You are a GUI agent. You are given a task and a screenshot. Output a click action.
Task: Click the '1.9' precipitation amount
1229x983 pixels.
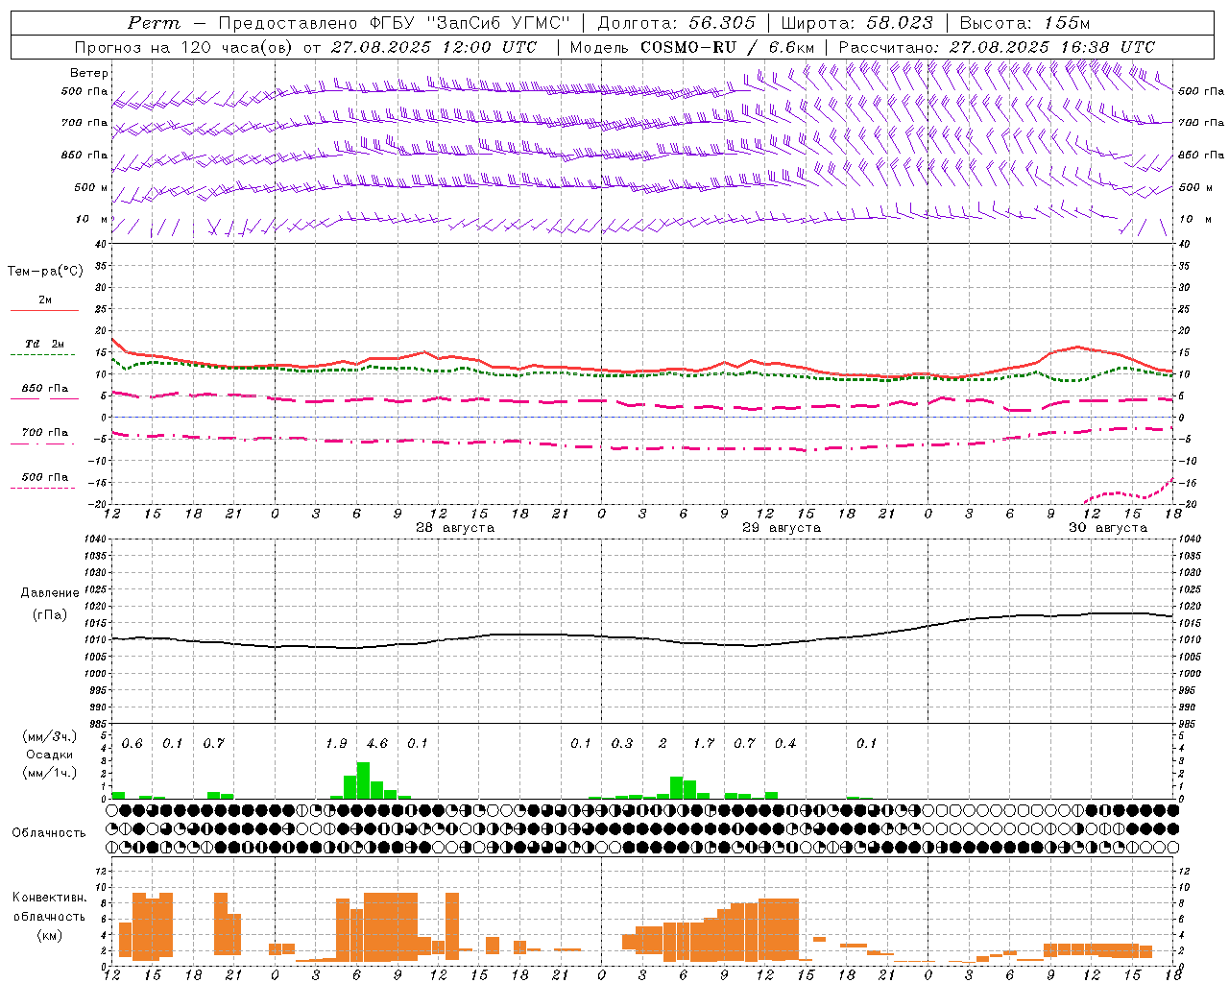pyautogui.click(x=336, y=743)
